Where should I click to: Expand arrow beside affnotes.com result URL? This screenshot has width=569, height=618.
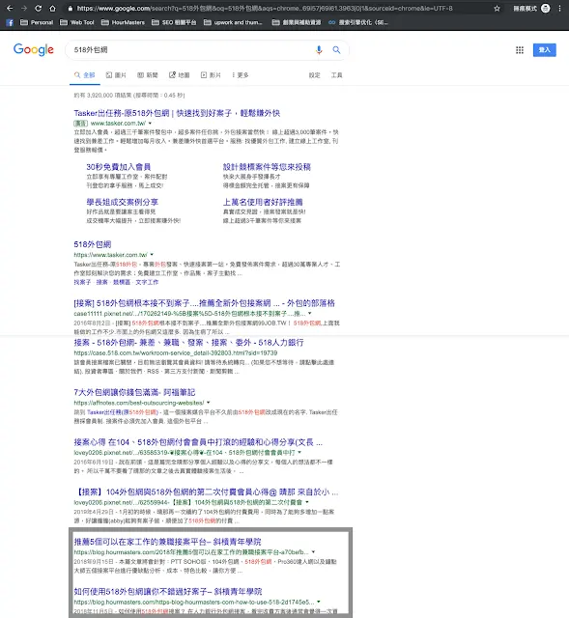pyautogui.click(x=209, y=403)
